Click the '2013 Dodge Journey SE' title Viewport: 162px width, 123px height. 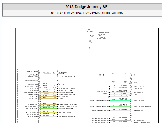coord(86,7)
